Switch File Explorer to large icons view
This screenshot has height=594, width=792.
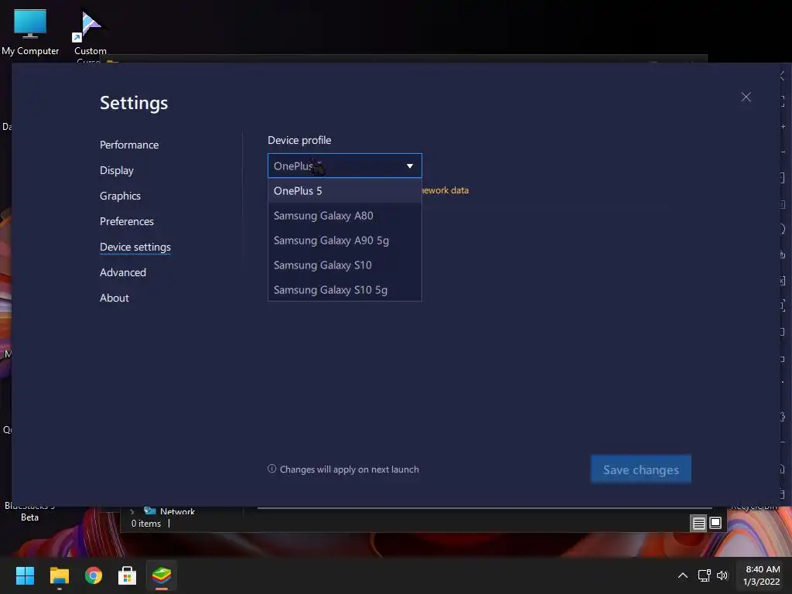coord(715,523)
